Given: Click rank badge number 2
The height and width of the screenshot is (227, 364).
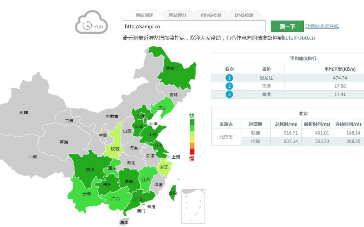Looking at the screenshot, I should coord(229,86).
